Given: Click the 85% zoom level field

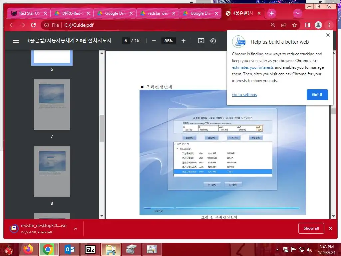Looking at the screenshot, I should click(168, 41).
